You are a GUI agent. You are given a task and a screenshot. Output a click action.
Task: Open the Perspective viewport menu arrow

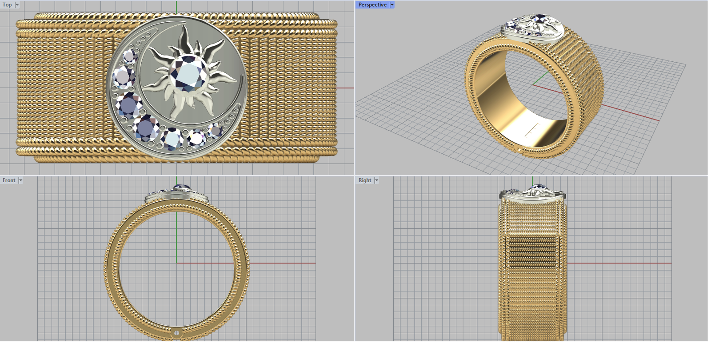392,5
